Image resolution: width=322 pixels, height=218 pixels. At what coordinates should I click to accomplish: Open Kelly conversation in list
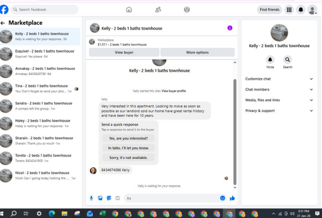coord(40,36)
